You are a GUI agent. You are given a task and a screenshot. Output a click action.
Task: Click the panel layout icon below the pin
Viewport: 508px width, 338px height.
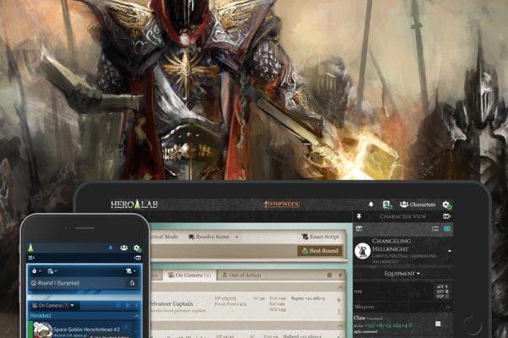click(359, 229)
